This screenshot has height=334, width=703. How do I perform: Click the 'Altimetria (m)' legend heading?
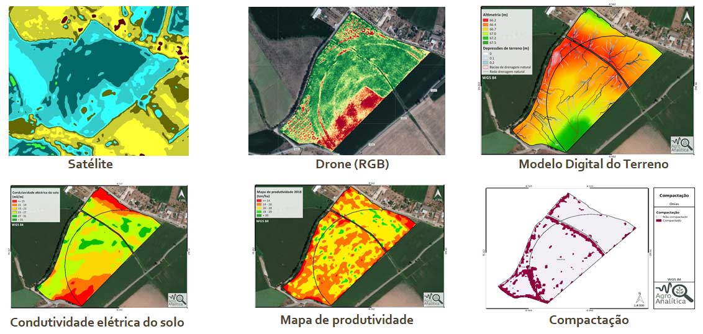pyautogui.click(x=496, y=15)
